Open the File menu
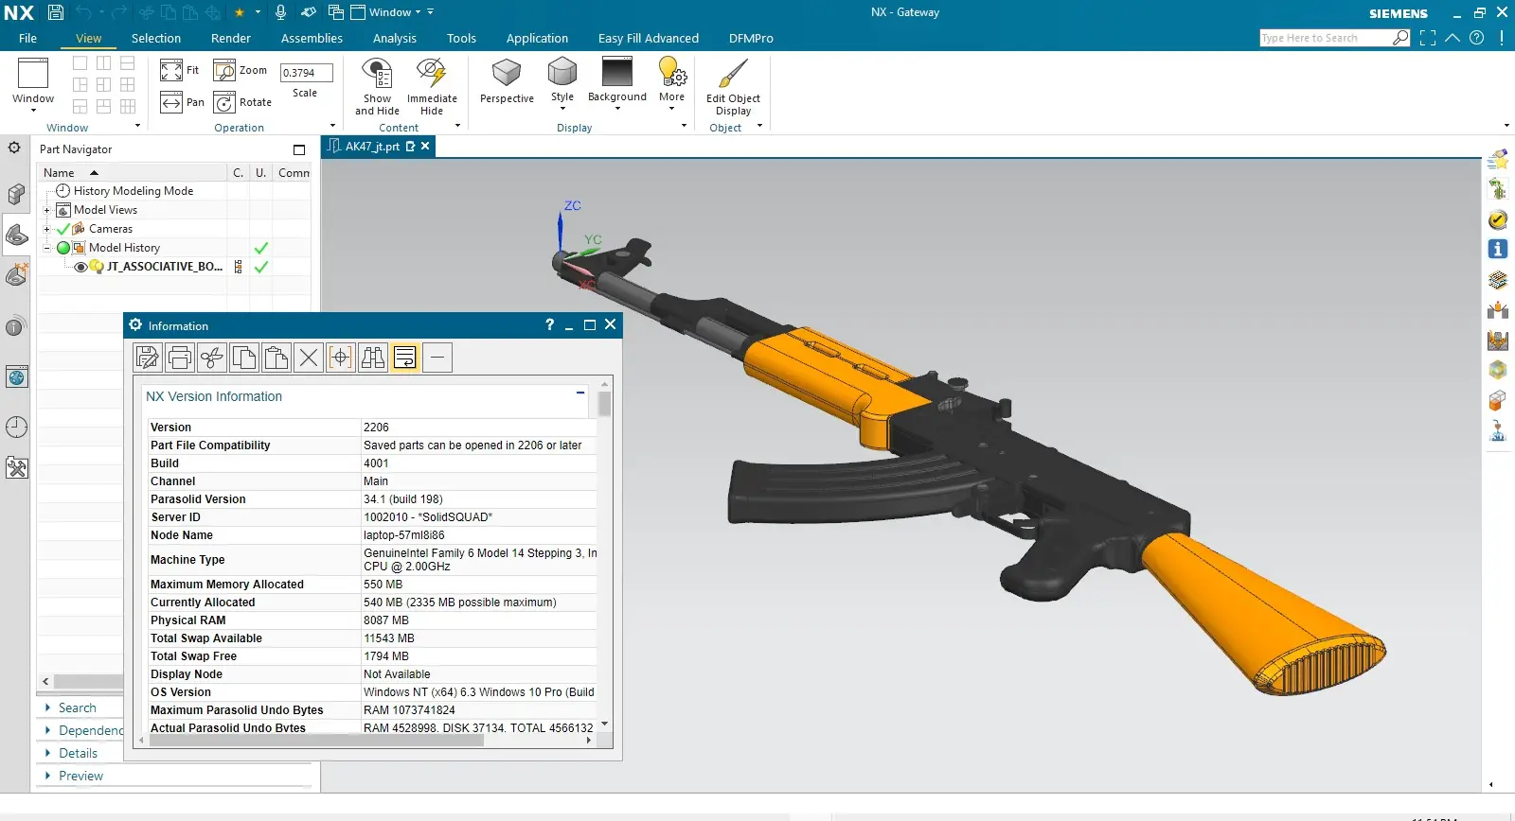The width and height of the screenshot is (1515, 821). 28,38
